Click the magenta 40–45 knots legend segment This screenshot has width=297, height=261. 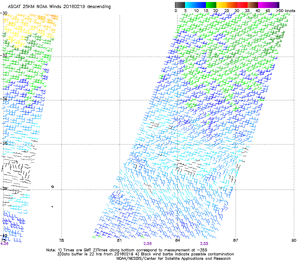pos(263,5)
